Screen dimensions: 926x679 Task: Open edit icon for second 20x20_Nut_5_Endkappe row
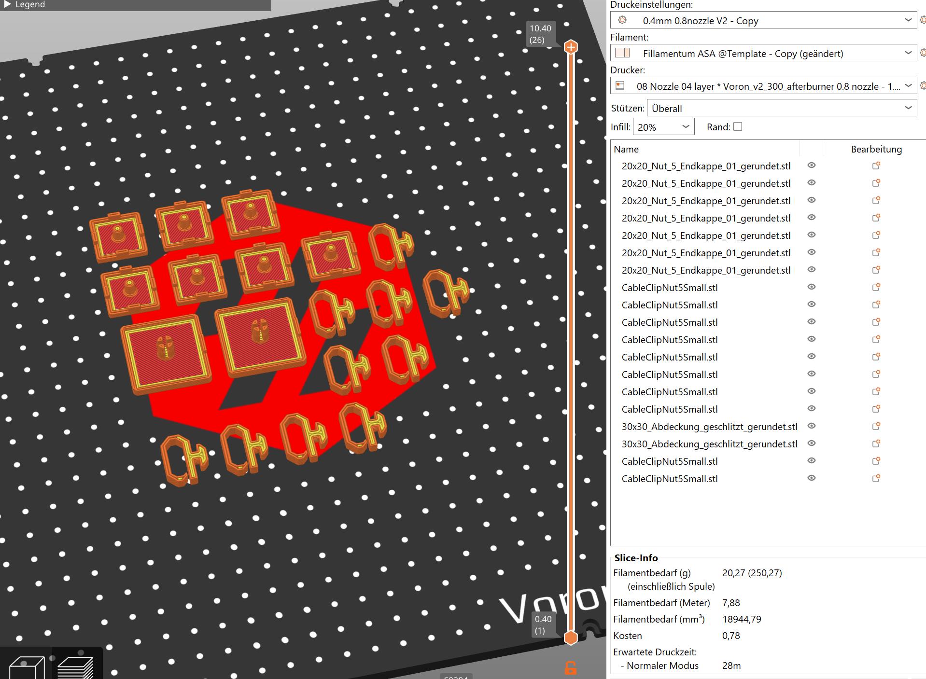[x=876, y=183]
